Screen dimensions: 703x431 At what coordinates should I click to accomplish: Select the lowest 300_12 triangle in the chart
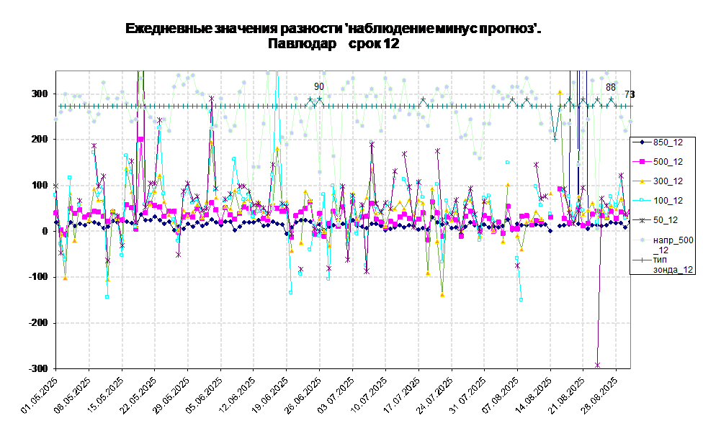point(442,295)
